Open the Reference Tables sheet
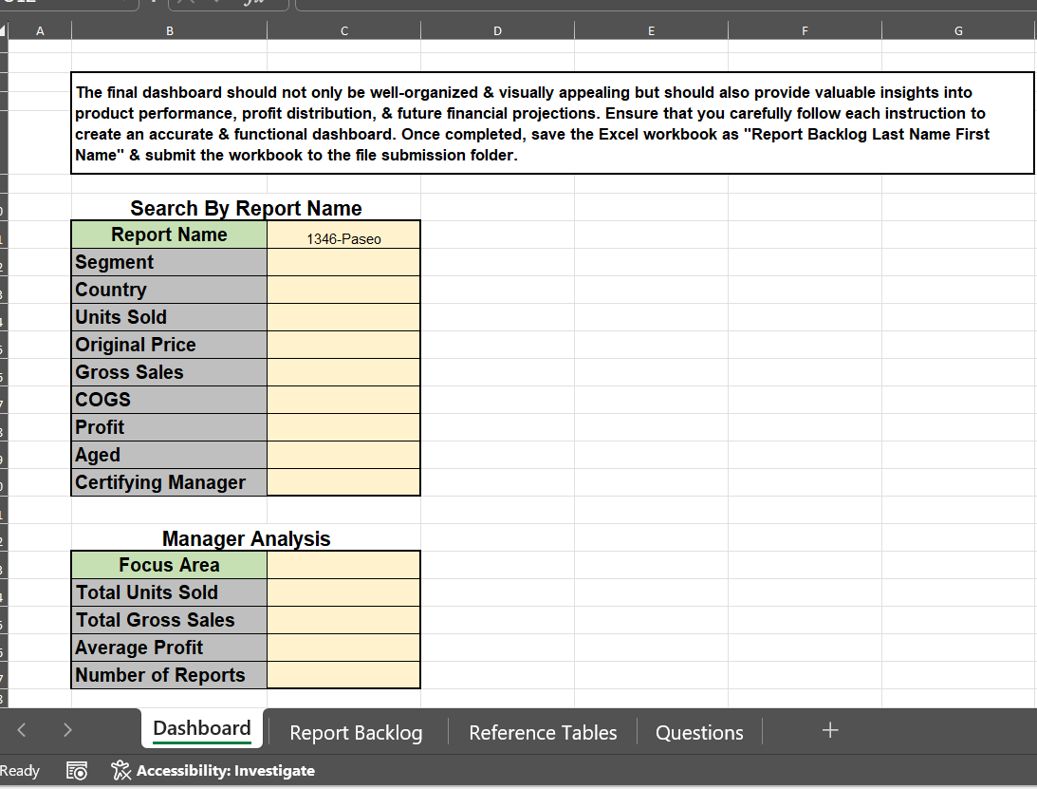This screenshot has width=1037, height=789. [x=542, y=732]
